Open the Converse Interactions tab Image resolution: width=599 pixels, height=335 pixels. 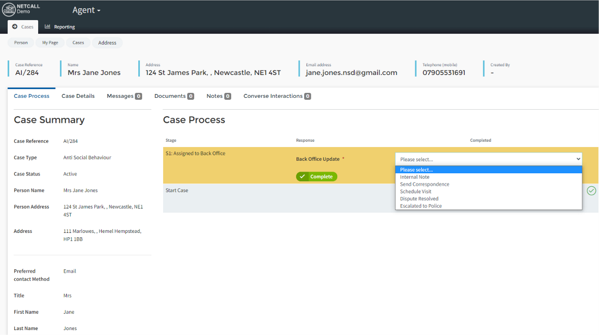pos(276,96)
